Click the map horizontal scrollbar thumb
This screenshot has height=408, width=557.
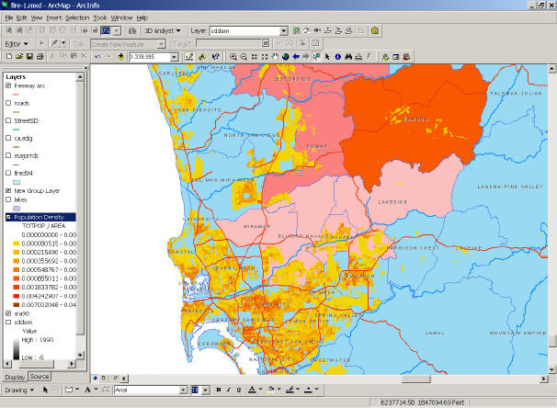tap(415, 379)
